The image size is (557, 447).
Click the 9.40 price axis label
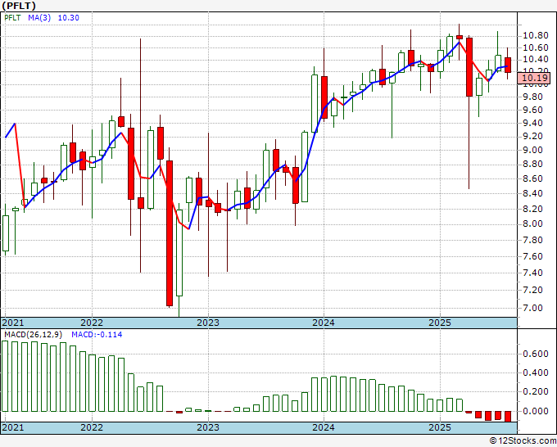coord(533,123)
